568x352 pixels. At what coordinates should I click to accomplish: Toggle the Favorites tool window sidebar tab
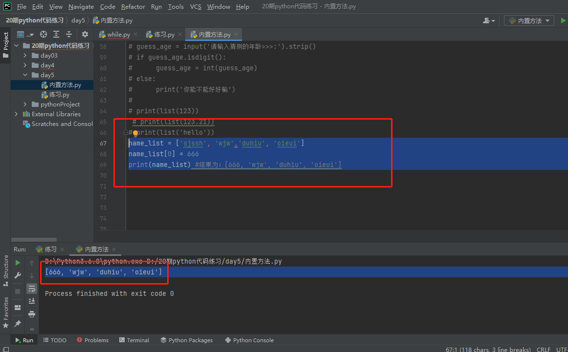pos(5,312)
